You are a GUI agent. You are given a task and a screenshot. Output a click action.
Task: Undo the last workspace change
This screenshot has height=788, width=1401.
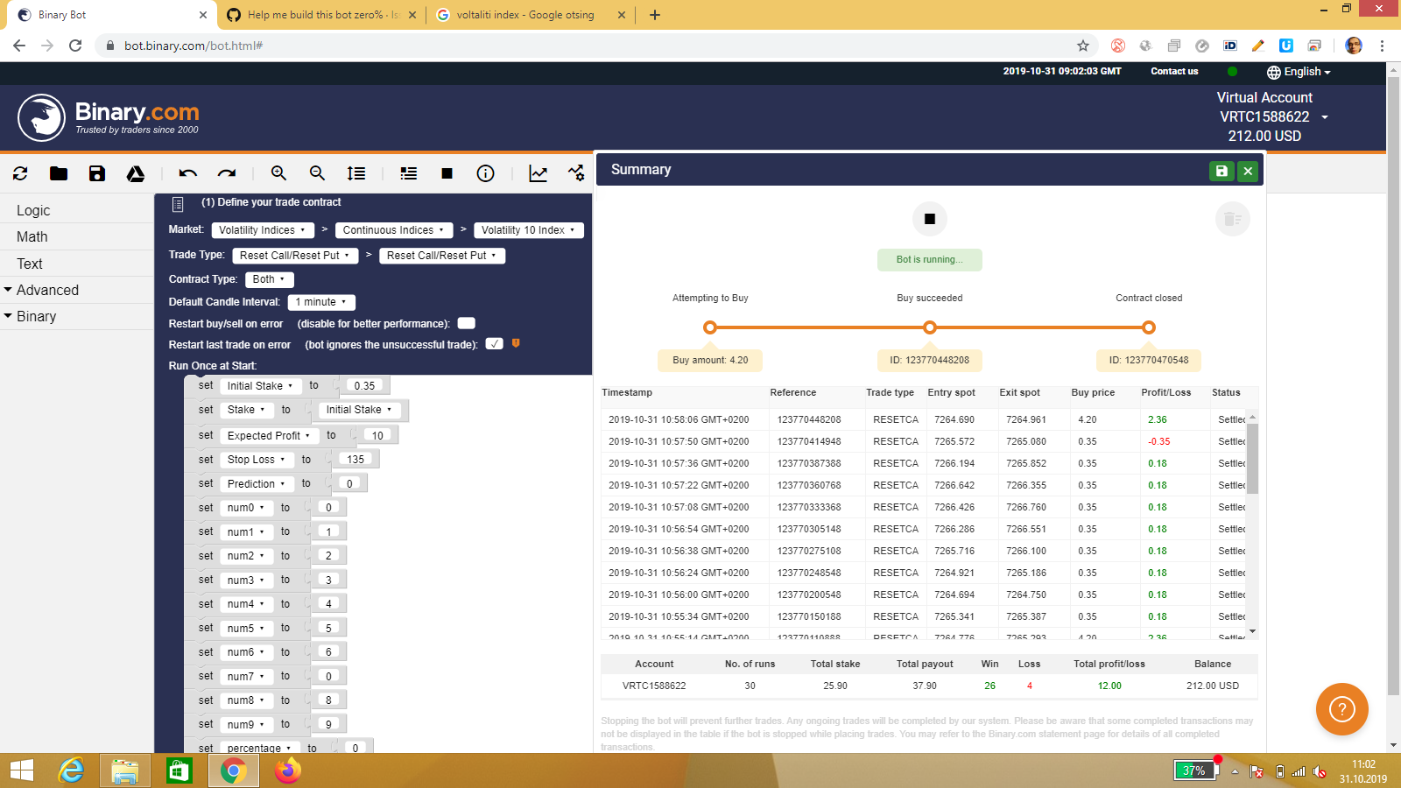pyautogui.click(x=187, y=173)
